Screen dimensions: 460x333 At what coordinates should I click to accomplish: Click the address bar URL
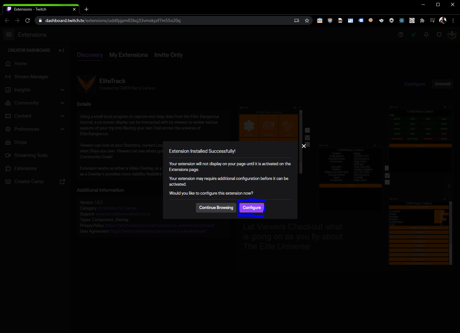click(x=113, y=20)
